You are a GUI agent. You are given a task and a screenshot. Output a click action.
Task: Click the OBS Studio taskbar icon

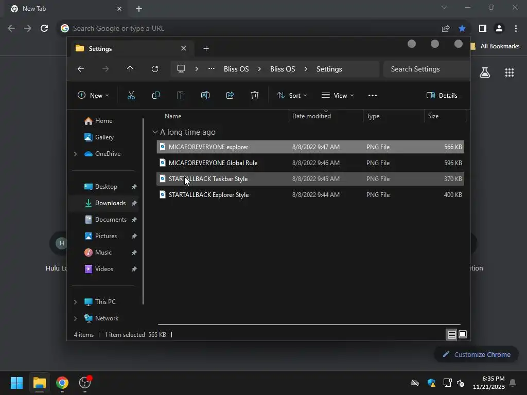pyautogui.click(x=85, y=382)
